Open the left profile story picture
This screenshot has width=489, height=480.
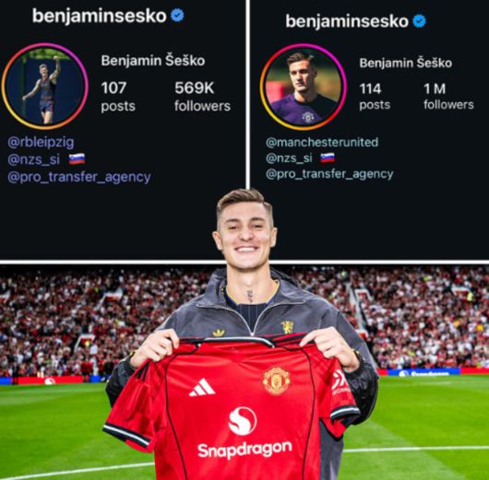tap(45, 87)
